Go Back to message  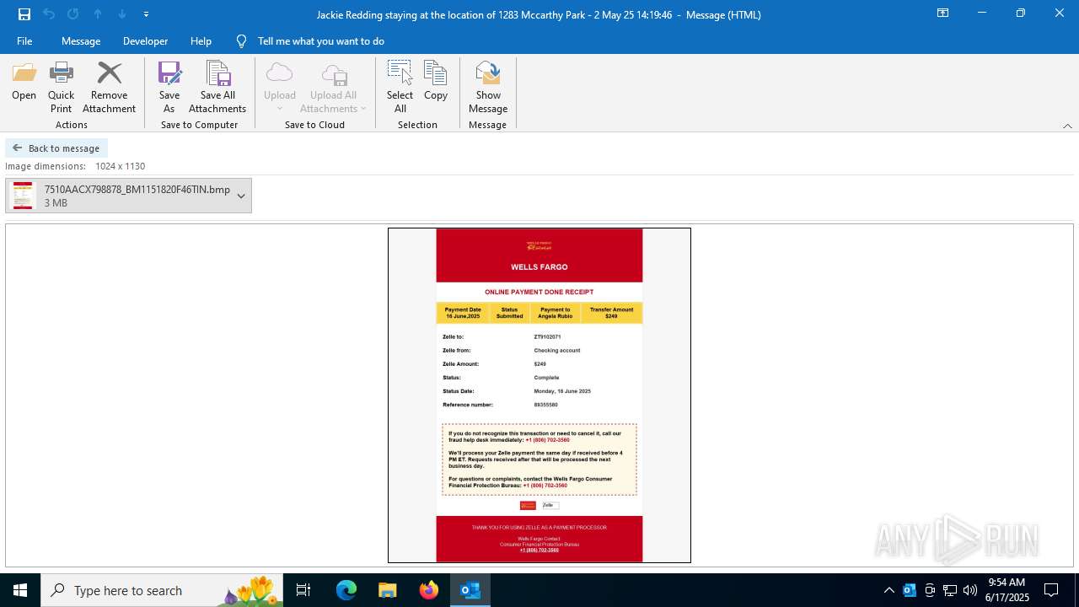click(x=56, y=148)
